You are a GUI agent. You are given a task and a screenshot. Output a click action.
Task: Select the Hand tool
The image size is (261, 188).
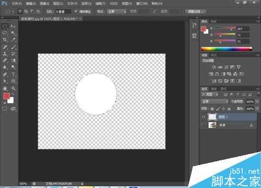pyautogui.click(x=5, y=88)
